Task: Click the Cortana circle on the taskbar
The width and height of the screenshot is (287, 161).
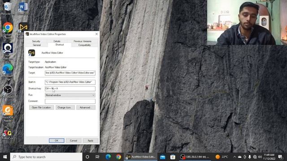Action: point(87,157)
